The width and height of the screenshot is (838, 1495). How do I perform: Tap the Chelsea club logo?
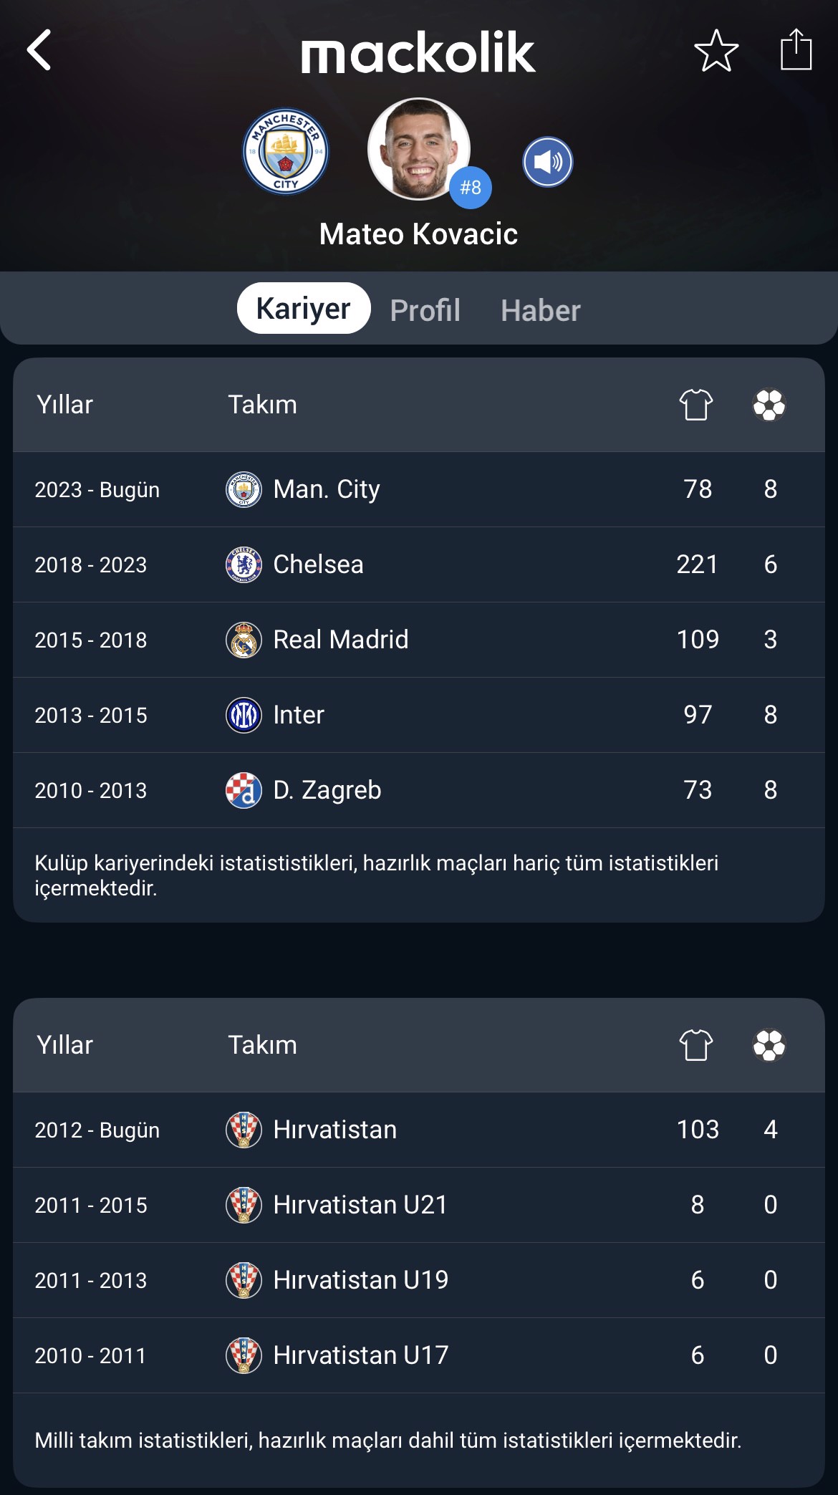244,564
